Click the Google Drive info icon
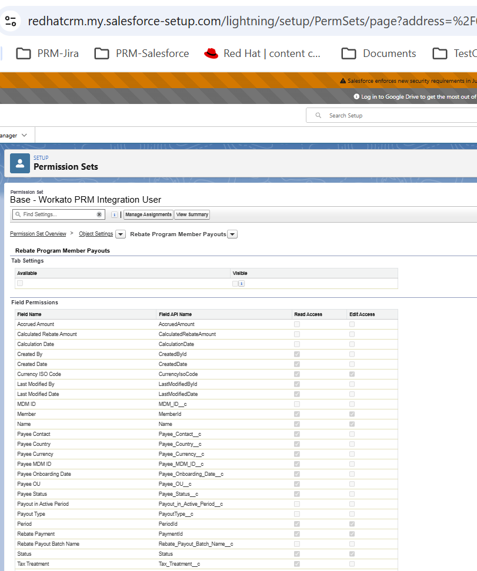The height and width of the screenshot is (571, 477). (x=356, y=96)
